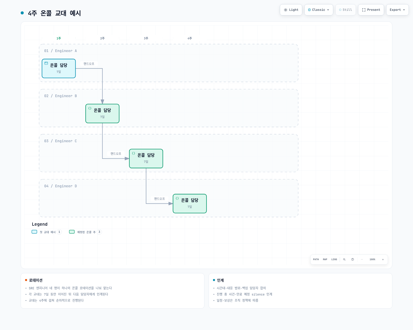Viewport: 413px width, 330px height.
Task: Switch to the LENS view tab
Action: 334,259
